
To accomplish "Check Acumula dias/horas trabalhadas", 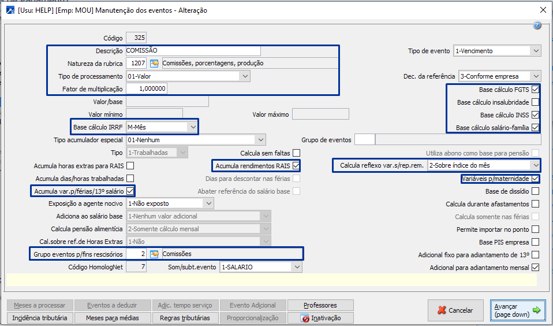I will click(130, 179).
